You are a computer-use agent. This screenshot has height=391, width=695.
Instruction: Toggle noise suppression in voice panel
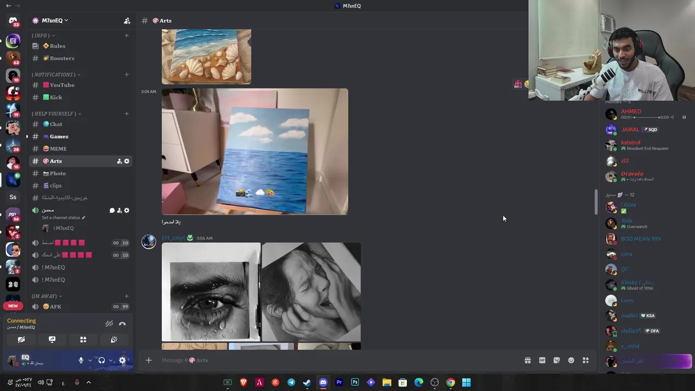click(109, 324)
